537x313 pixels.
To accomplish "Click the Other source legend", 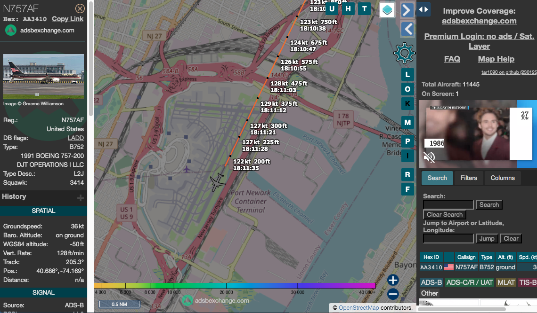I will [430, 293].
